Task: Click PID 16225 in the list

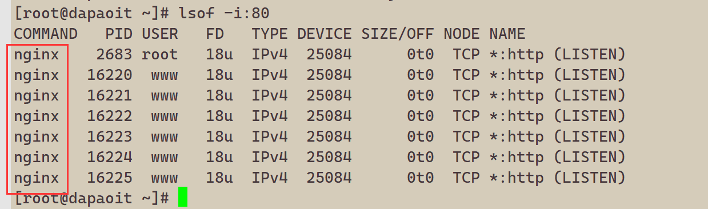Action: [110, 178]
